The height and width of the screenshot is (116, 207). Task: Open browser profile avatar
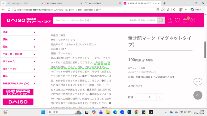click(180, 10)
